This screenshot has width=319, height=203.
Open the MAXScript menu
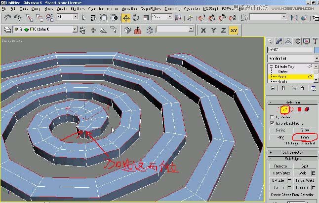click(x=210, y=9)
